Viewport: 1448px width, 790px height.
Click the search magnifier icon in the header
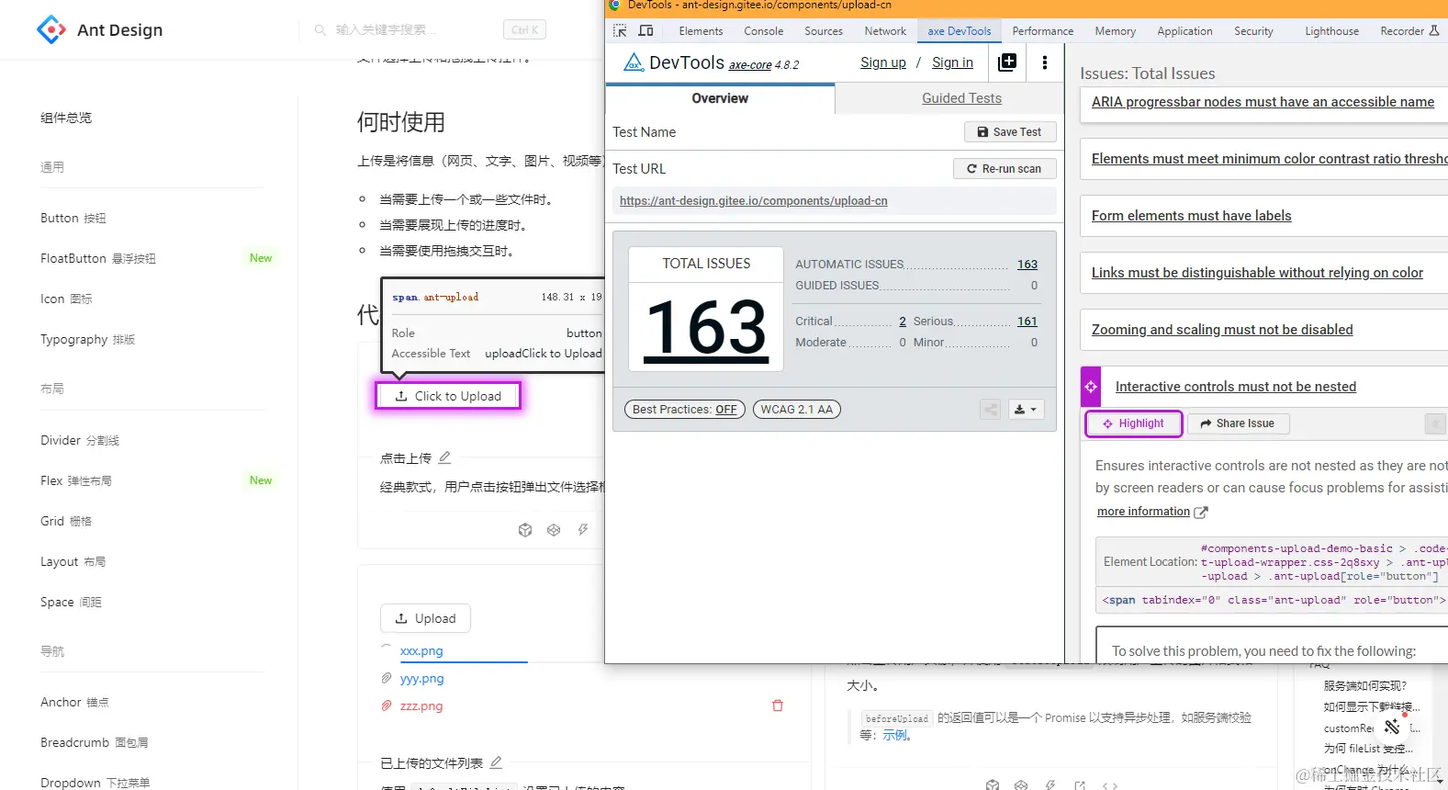[320, 30]
